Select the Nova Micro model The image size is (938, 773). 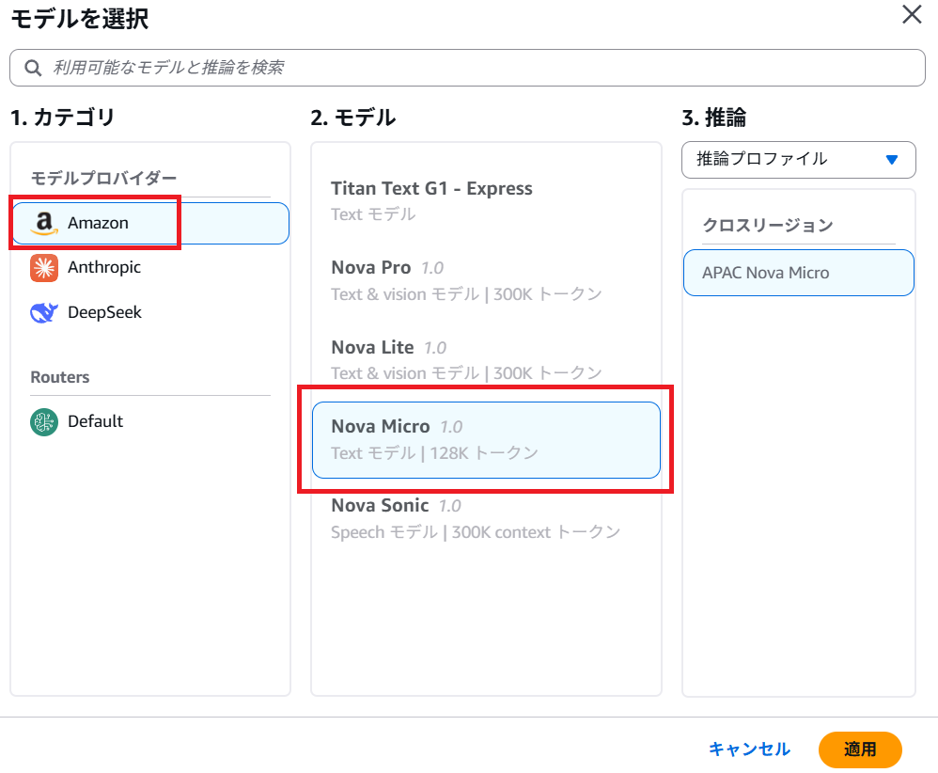(486, 440)
